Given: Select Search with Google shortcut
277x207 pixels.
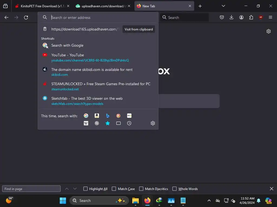Looking at the screenshot, I should 98,45.
